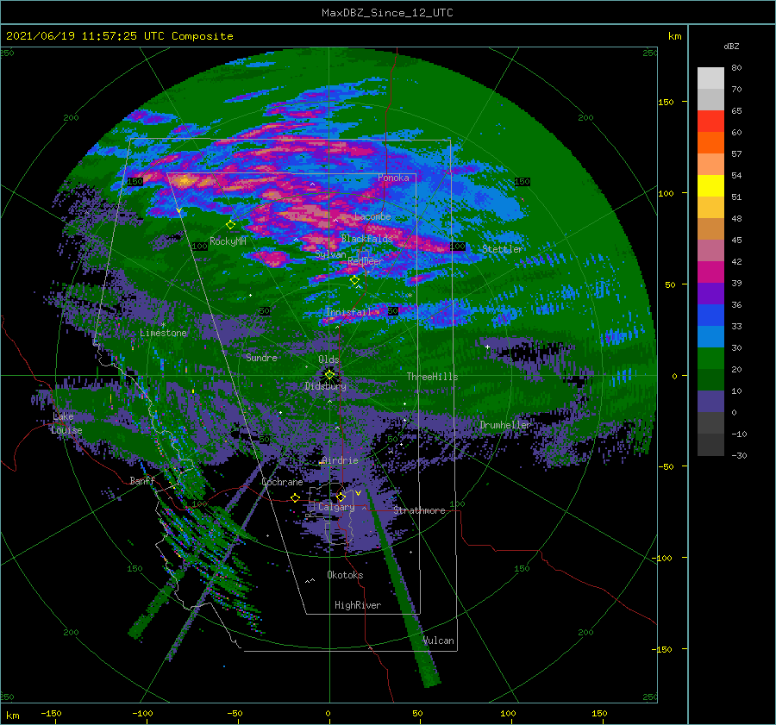This screenshot has height=725, width=776.
Task: Click the MaxDBZ_Since_12_UTC title
Action: point(387,13)
